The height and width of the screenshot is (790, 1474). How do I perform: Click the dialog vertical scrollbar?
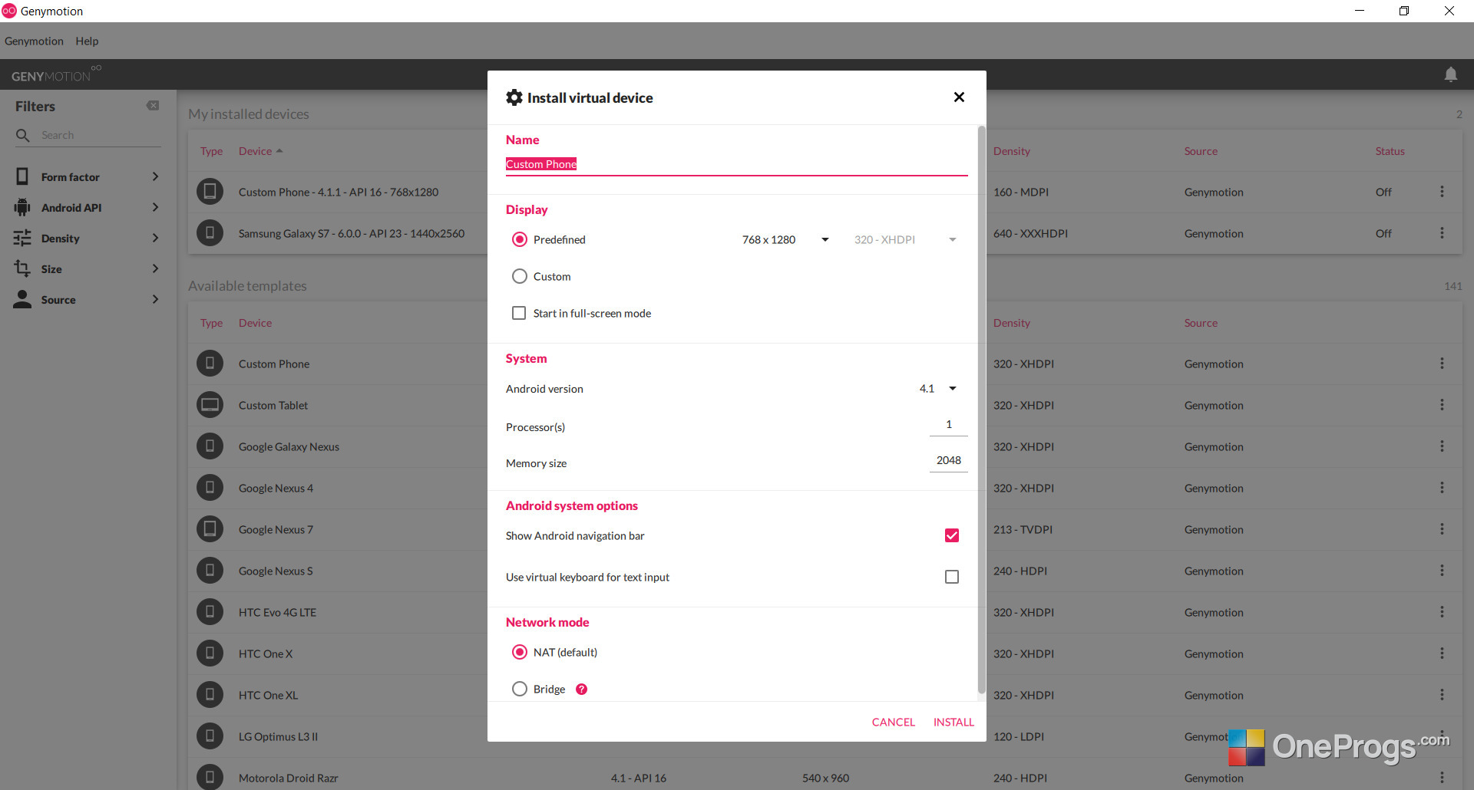[x=981, y=410]
